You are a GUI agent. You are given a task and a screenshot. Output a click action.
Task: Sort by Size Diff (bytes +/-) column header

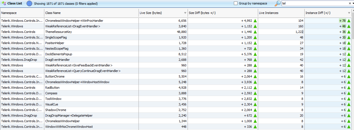223,13
